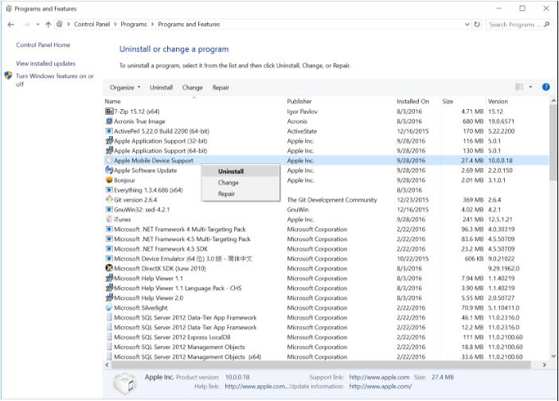This screenshot has width=559, height=401.
Task: Click the iTunes program icon
Action: coord(109,219)
